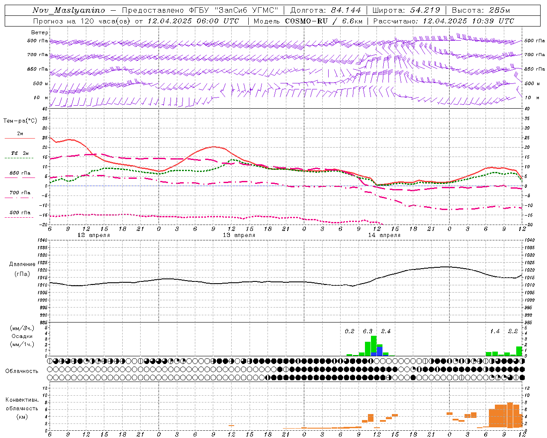Click the 0.2 precipitation total value
This screenshot has width=547, height=438.
point(350,331)
